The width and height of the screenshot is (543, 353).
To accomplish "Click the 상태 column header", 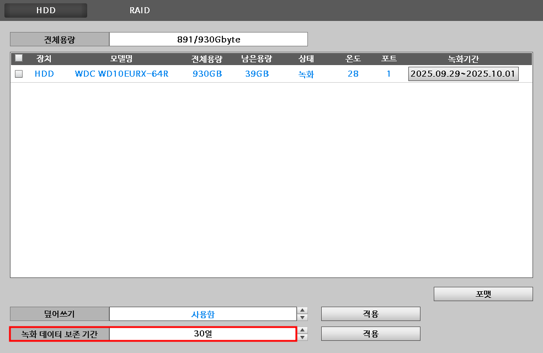I will [x=306, y=58].
